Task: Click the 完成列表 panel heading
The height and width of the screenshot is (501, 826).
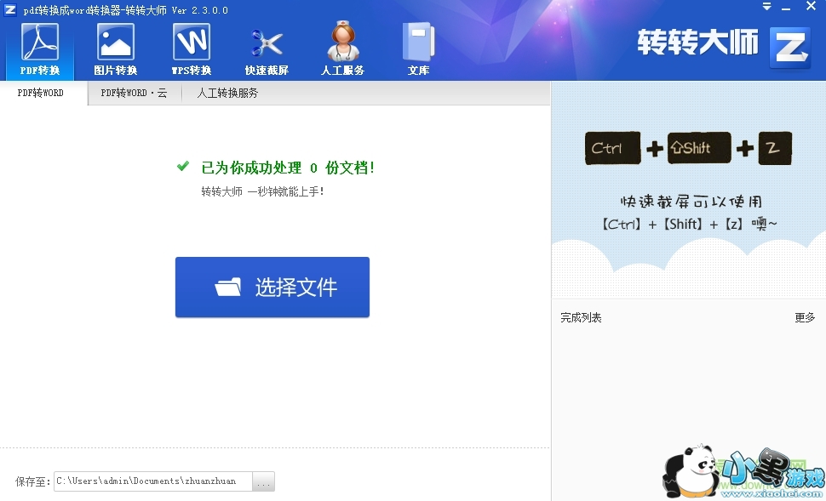Action: (581, 317)
